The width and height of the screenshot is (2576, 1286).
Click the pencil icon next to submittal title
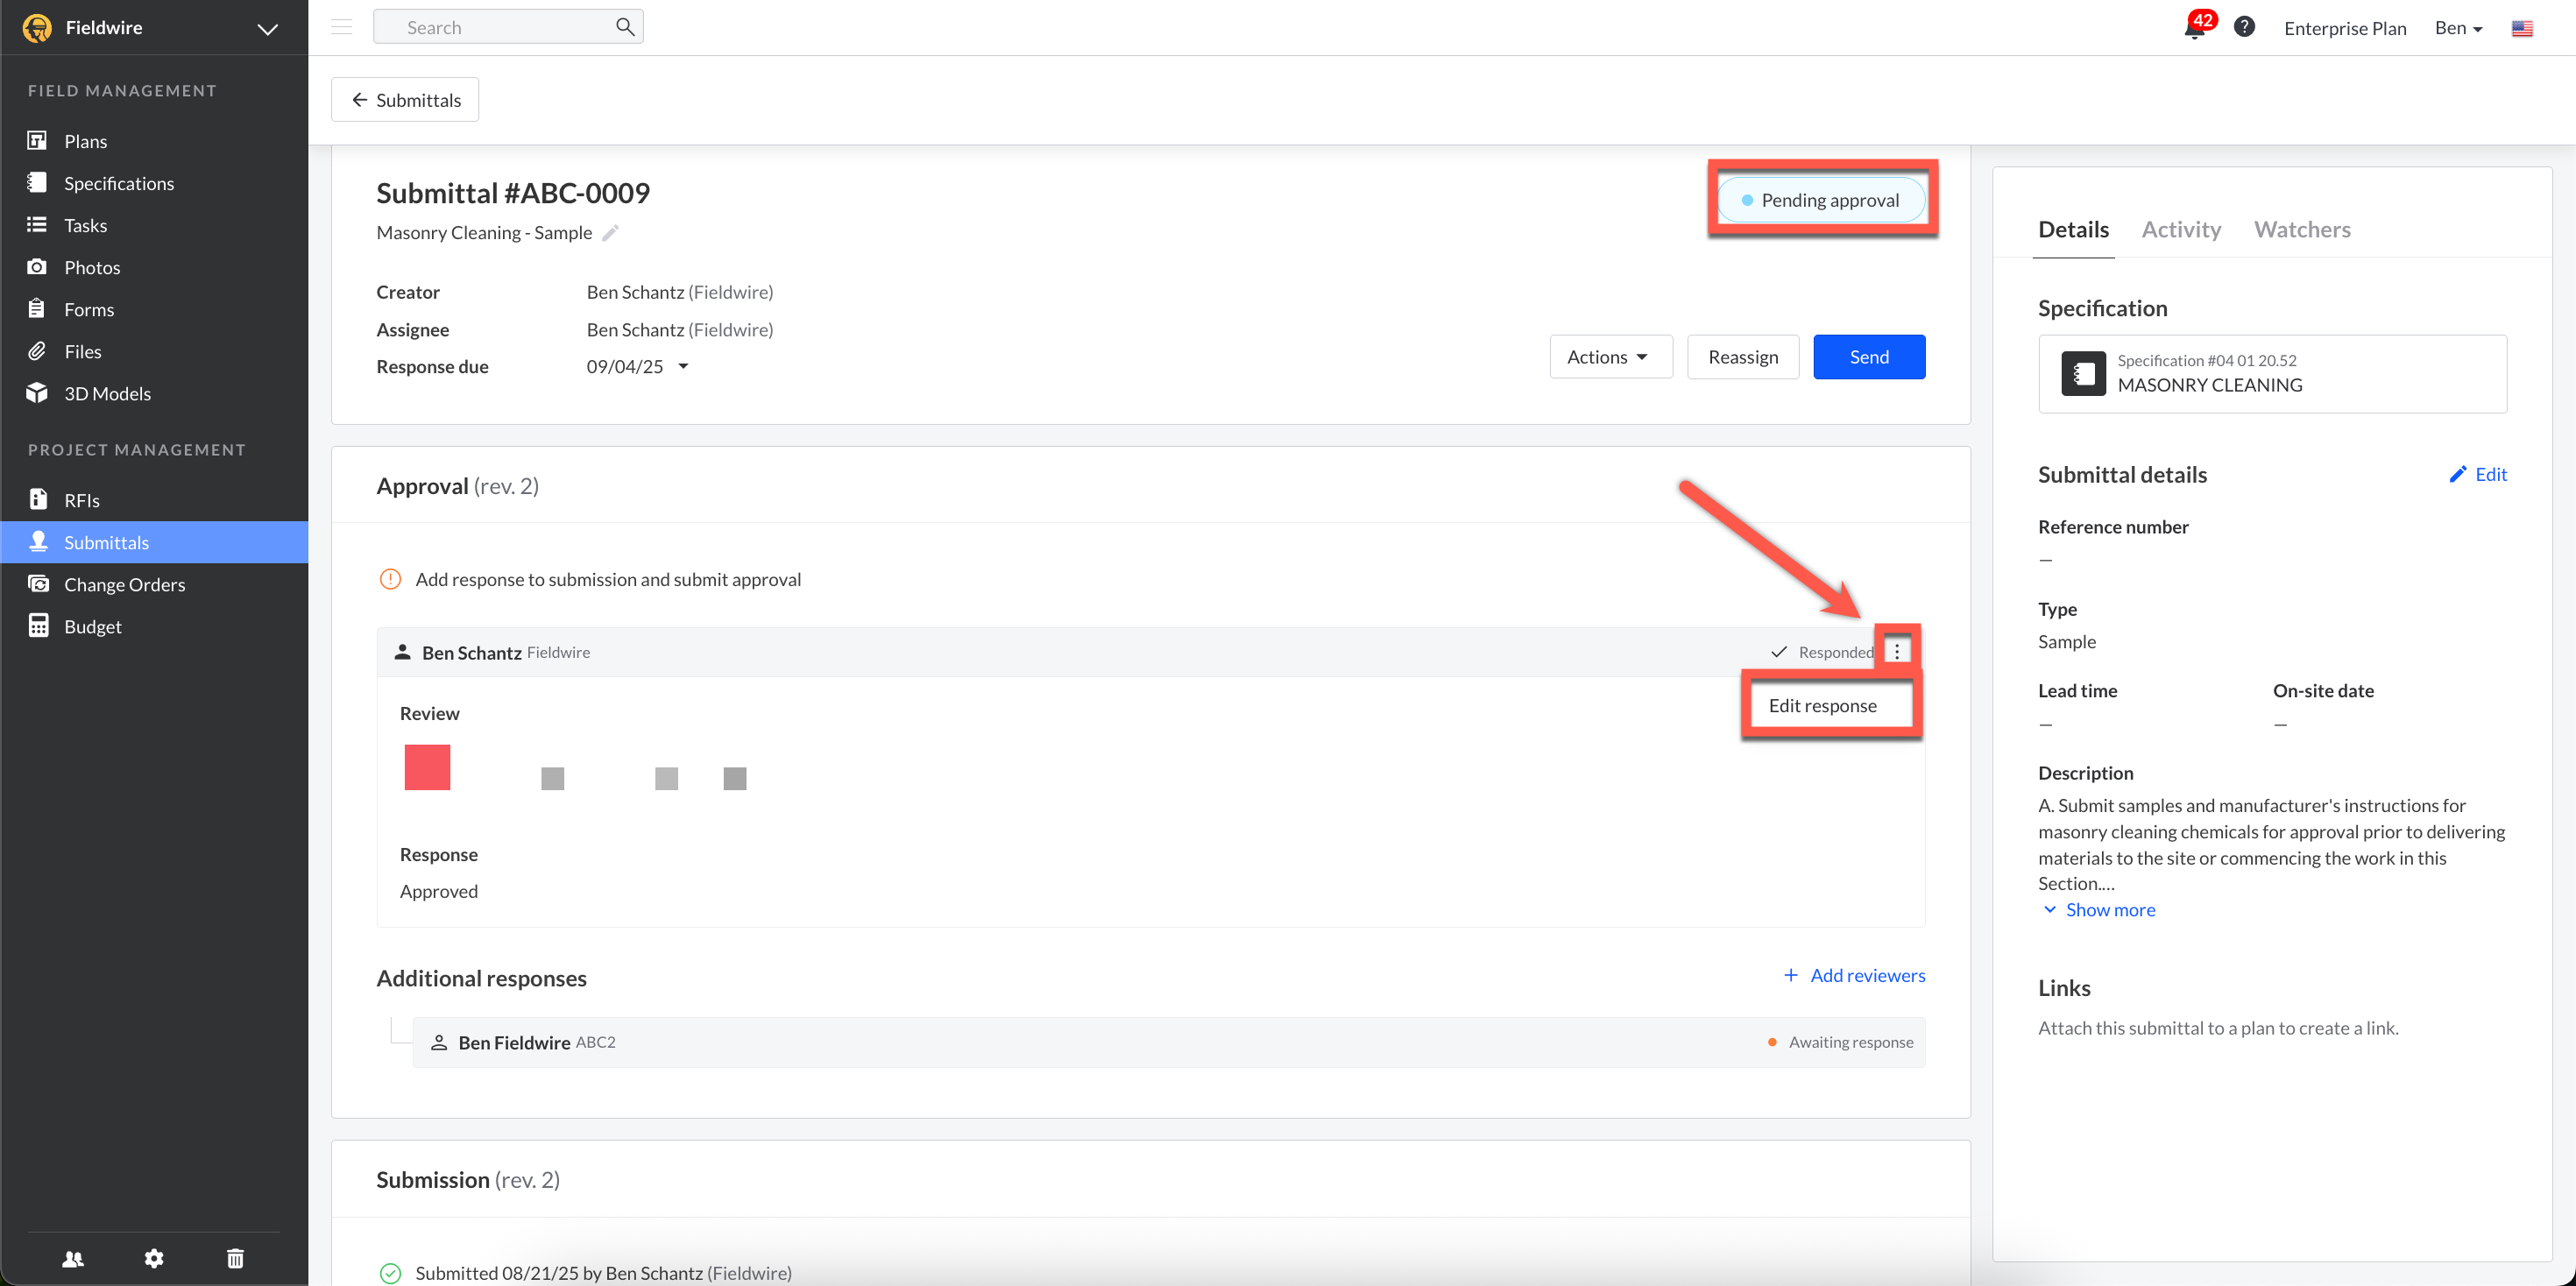click(x=610, y=233)
